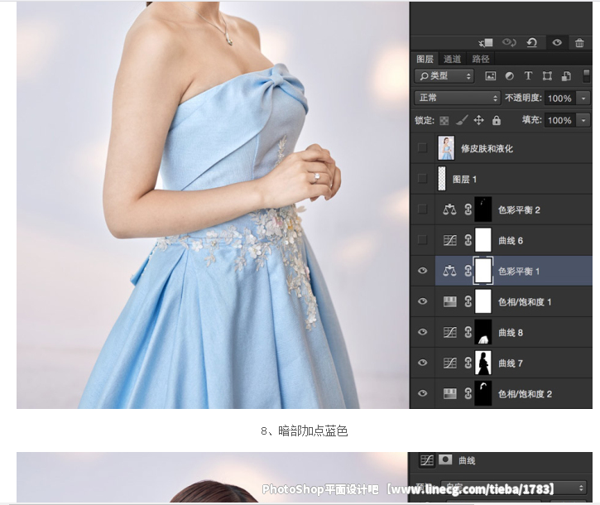The width and height of the screenshot is (600, 505).
Task: Show the 图层 1 layer visibility box
Action: click(x=422, y=179)
